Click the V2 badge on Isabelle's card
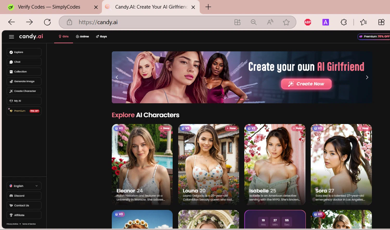390x230 pixels. tap(251, 128)
